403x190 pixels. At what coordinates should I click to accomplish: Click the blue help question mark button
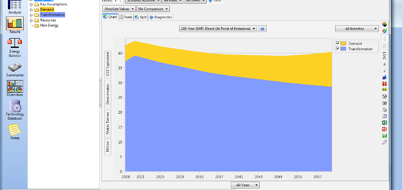coord(262,29)
